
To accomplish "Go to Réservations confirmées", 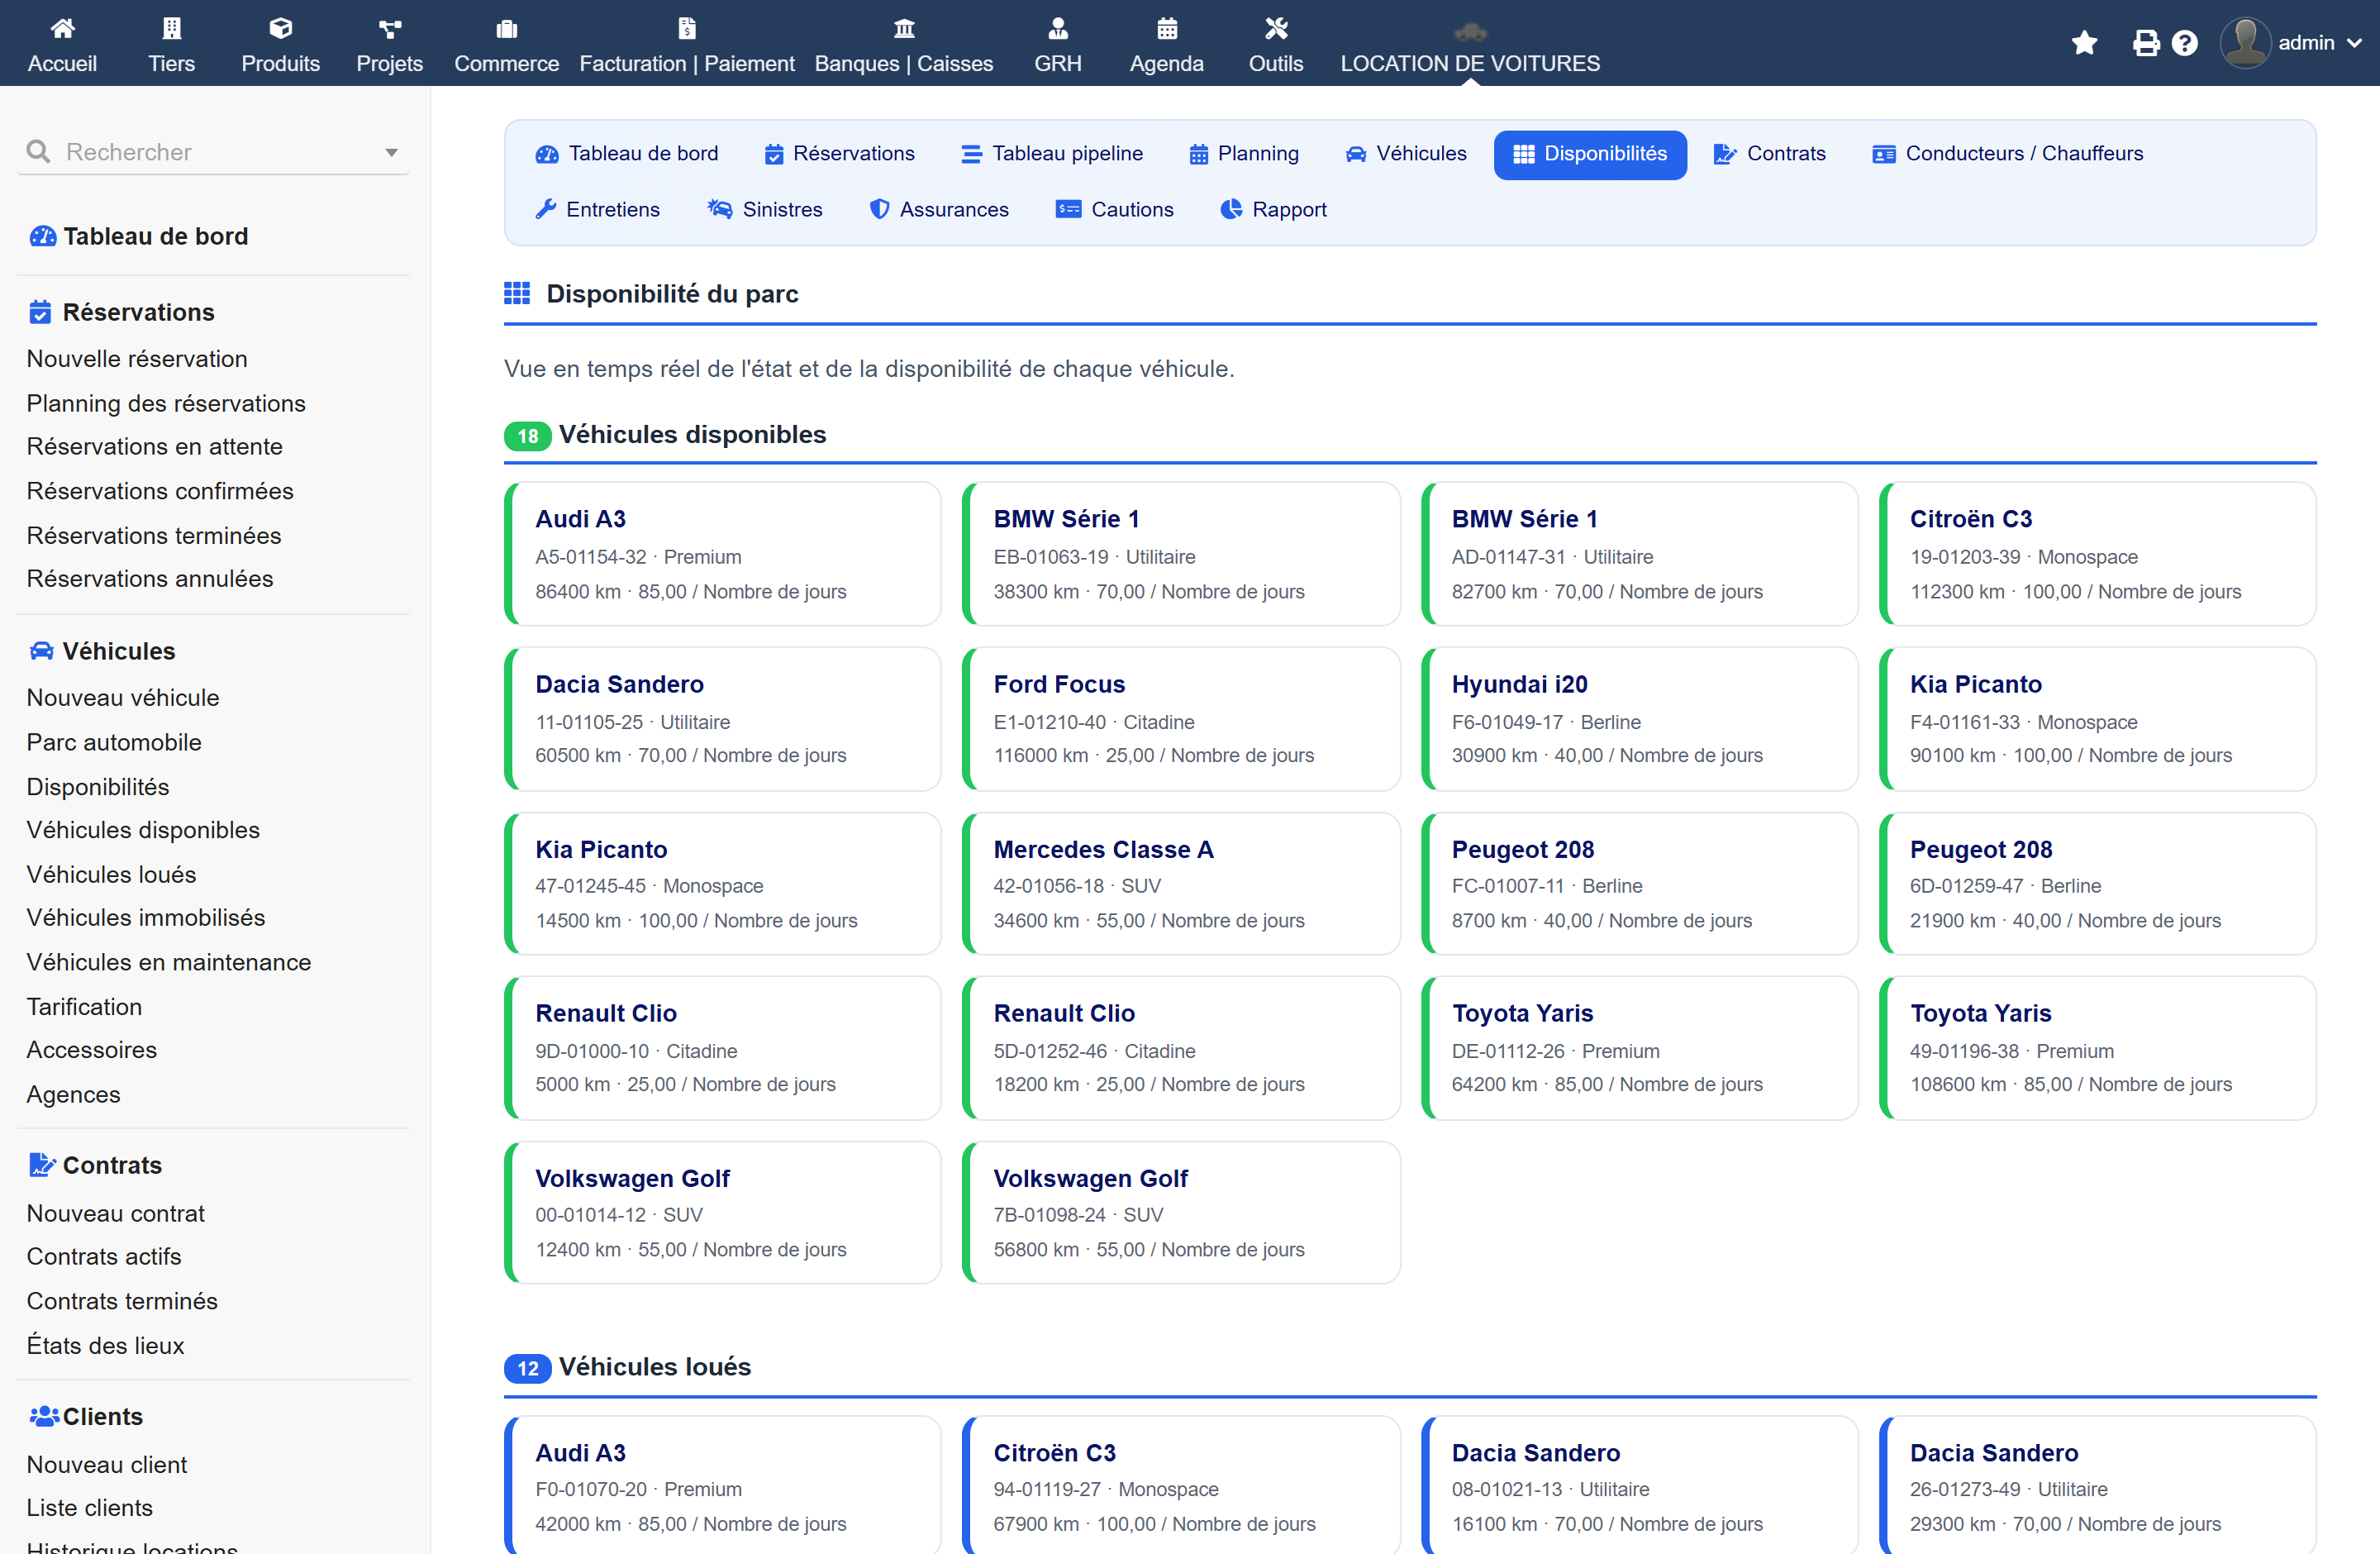I will pos(160,491).
